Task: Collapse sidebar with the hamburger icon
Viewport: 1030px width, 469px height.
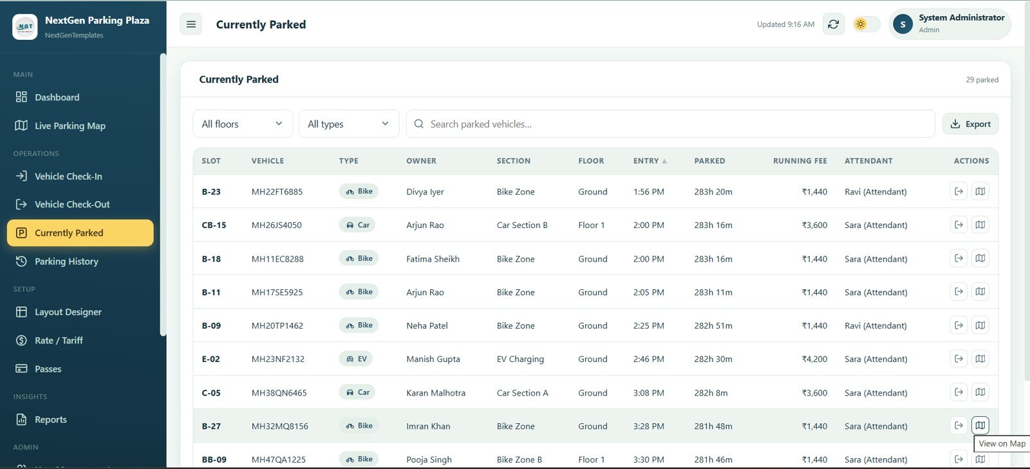Action: (191, 24)
